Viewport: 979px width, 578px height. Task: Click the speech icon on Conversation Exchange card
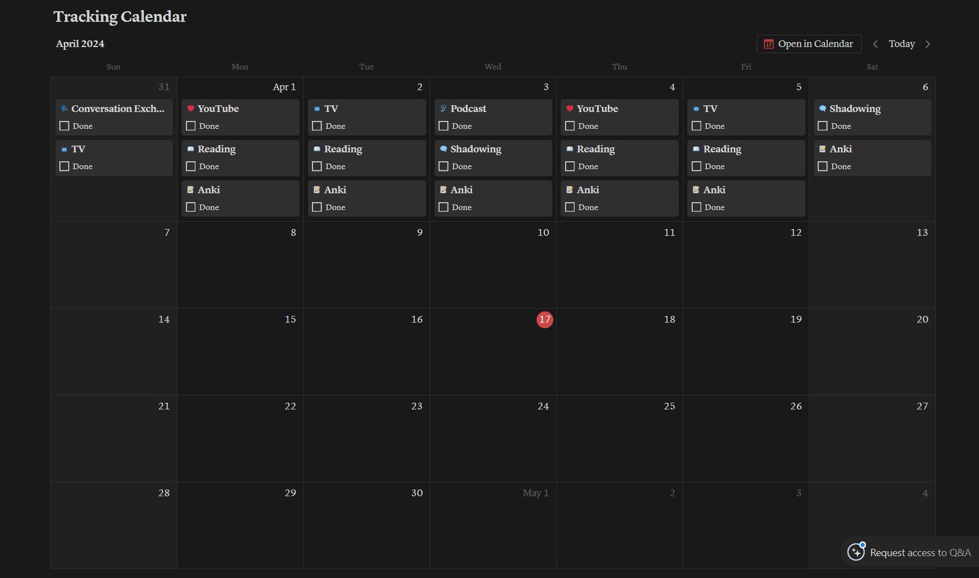point(64,109)
